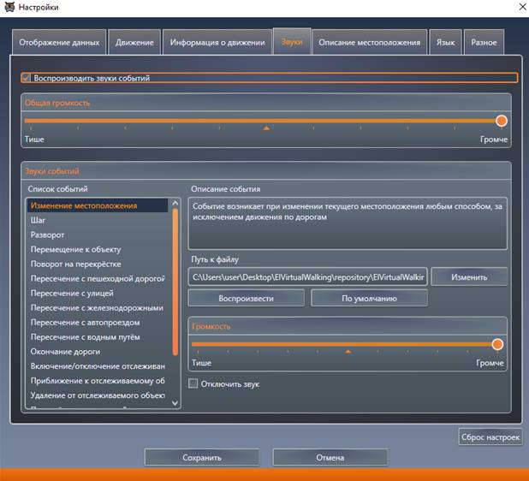Select Изменение местоположения in the event list
This screenshot has height=481, width=529.
[98, 205]
